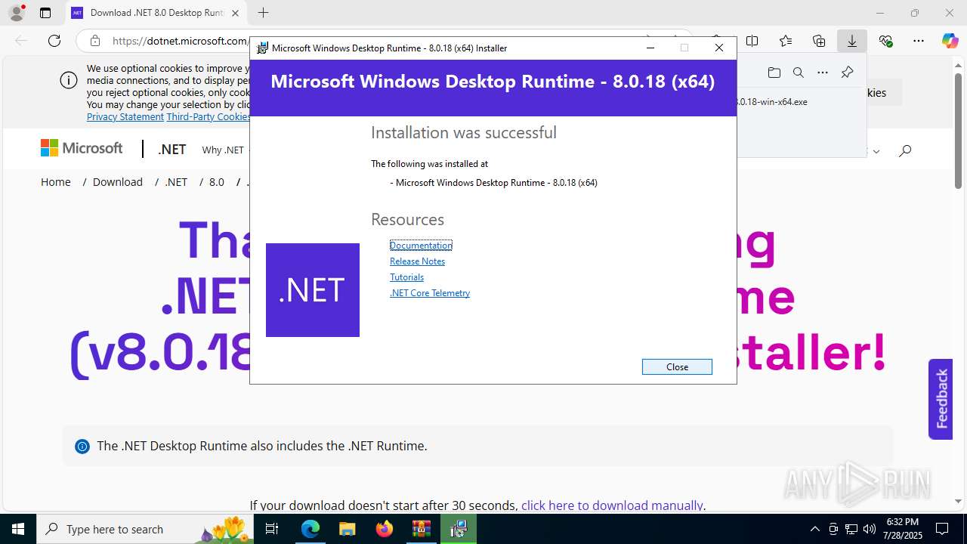Toggle Edge split screen icon
Image resolution: width=967 pixels, height=544 pixels.
click(752, 41)
